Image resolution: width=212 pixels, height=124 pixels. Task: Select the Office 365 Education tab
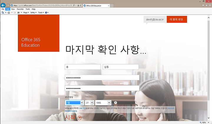click(x=96, y=6)
